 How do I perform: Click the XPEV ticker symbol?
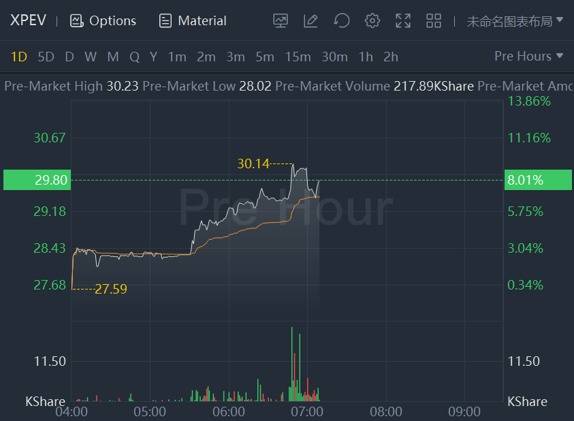click(x=28, y=20)
